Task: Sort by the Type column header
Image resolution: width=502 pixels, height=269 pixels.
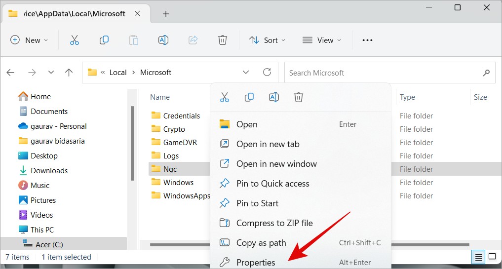Action: [x=407, y=97]
